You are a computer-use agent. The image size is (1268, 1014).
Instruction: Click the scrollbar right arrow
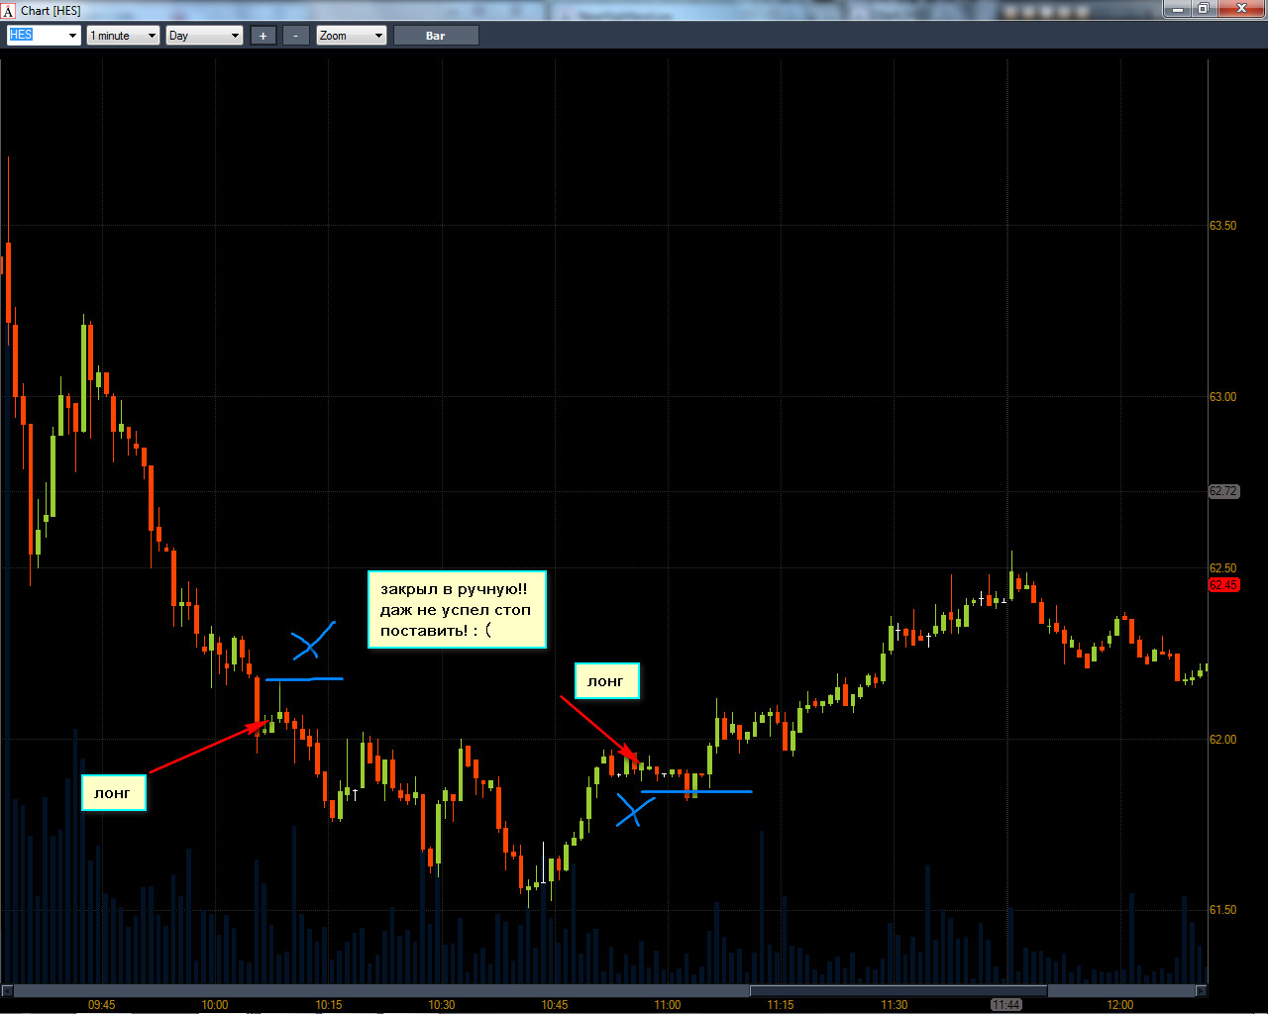(1202, 990)
